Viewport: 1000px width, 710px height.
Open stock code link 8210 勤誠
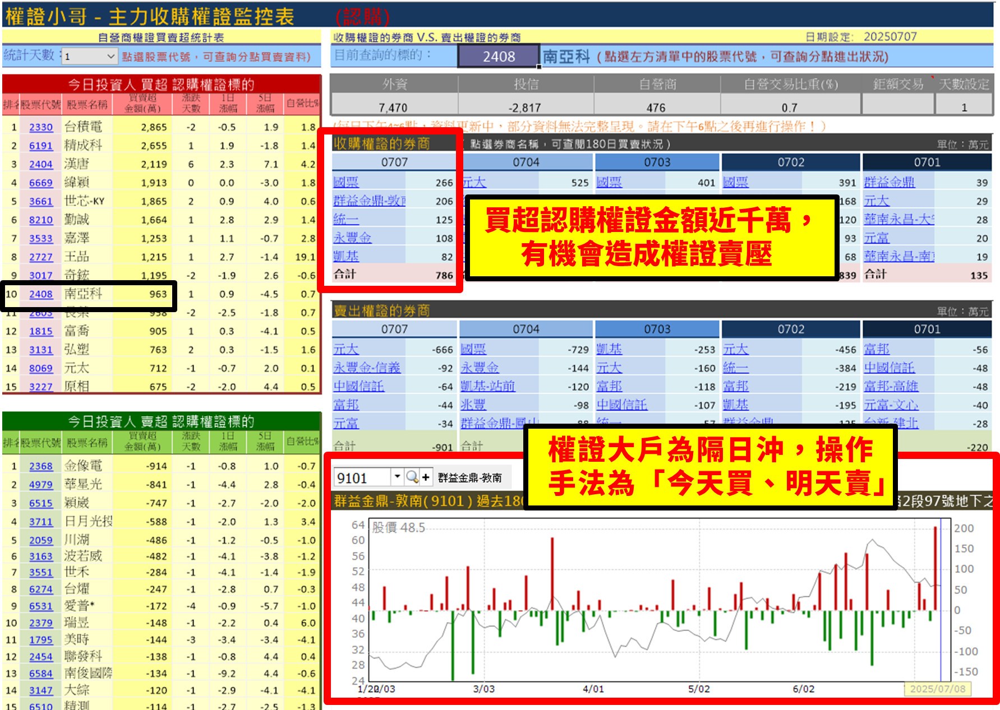41,220
